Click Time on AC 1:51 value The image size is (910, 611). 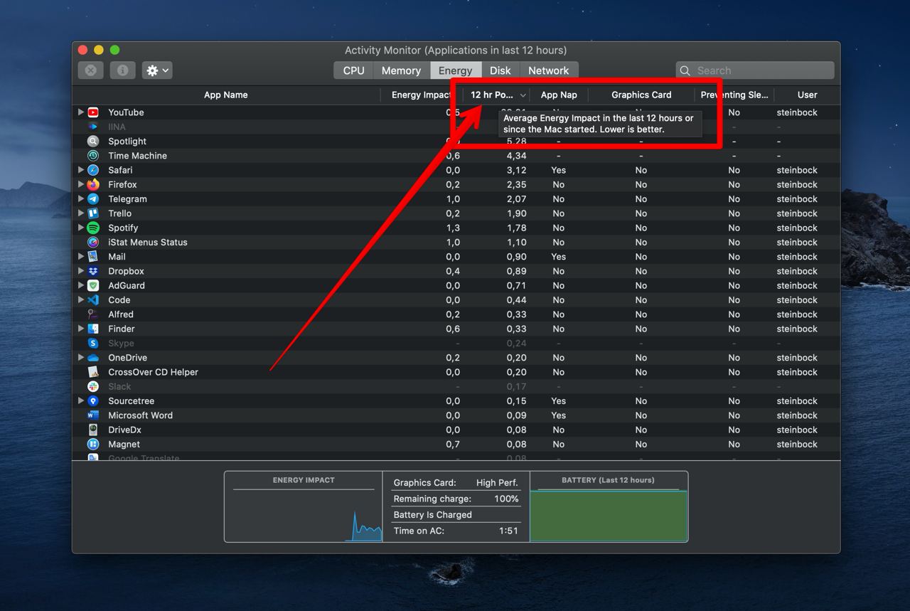[x=508, y=531]
